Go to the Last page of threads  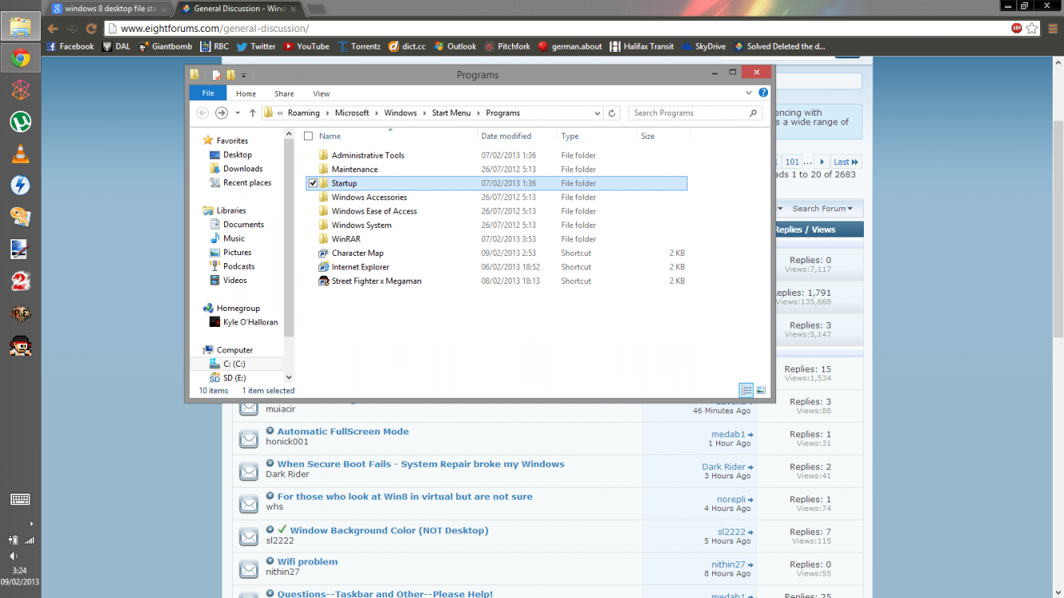[x=845, y=162]
